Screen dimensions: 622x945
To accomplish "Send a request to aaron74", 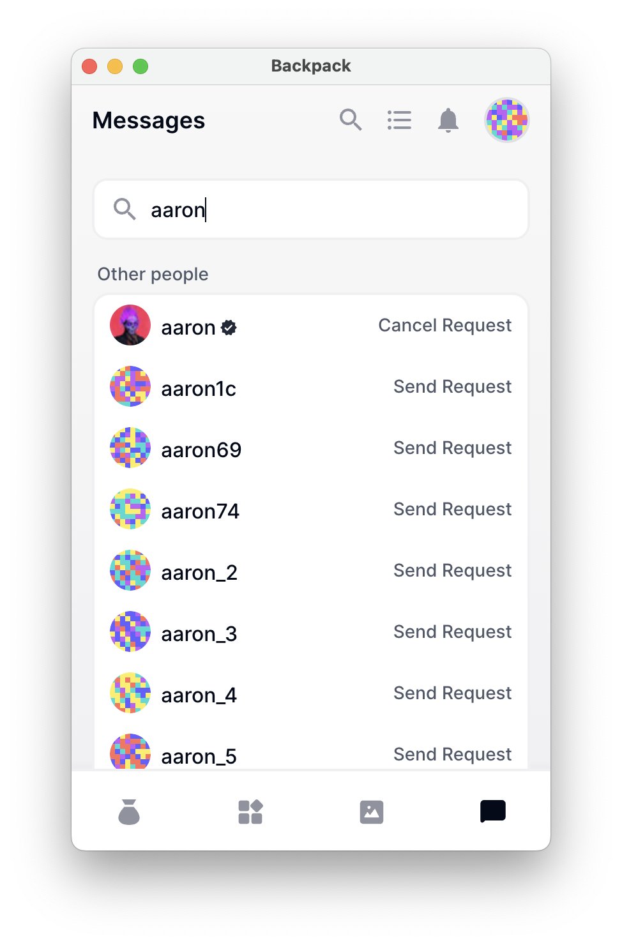I will click(452, 510).
